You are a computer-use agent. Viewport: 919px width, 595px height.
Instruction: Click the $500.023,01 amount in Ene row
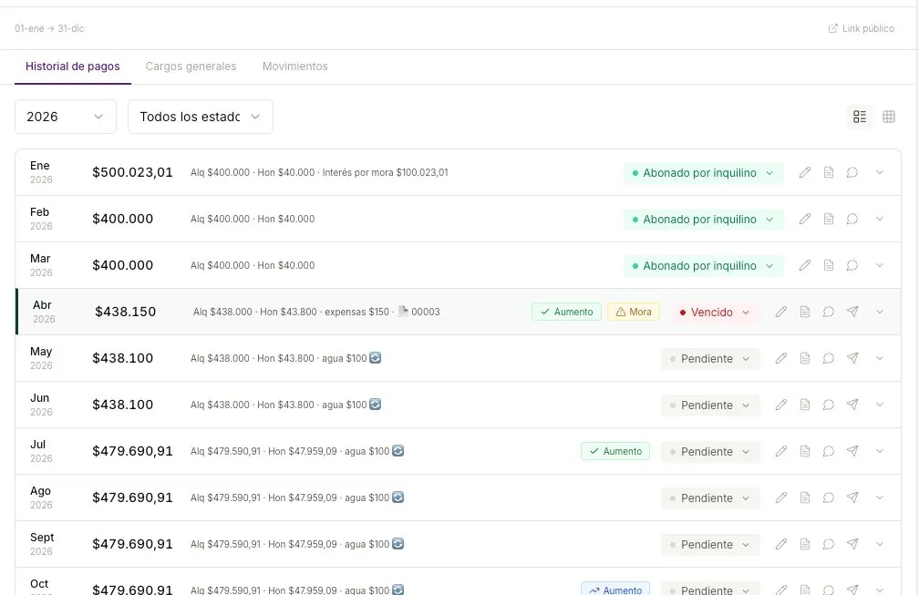132,172
